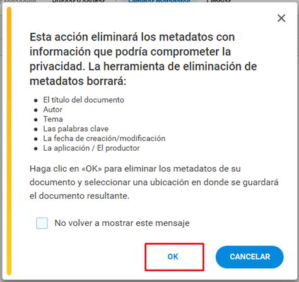Select the "La aplicación / El productor" item
299x282 pixels.
[91, 148]
